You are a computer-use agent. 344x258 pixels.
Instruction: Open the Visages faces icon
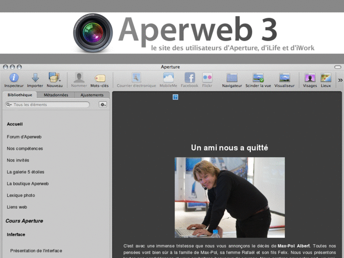[x=310, y=78]
